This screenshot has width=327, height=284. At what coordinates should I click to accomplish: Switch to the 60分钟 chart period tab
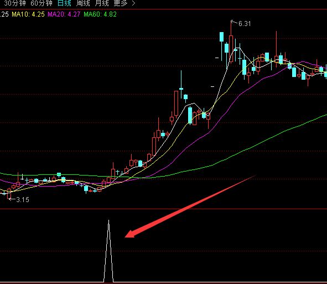pyautogui.click(x=41, y=3)
